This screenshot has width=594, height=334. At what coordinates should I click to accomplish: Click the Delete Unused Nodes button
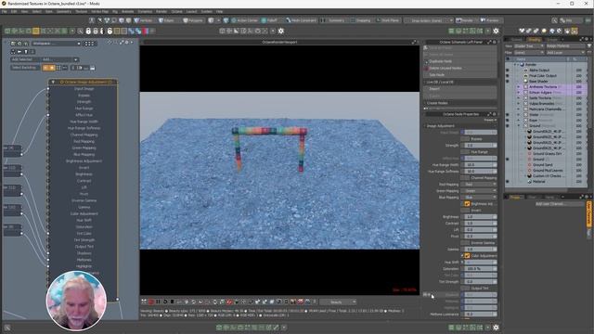pos(460,68)
